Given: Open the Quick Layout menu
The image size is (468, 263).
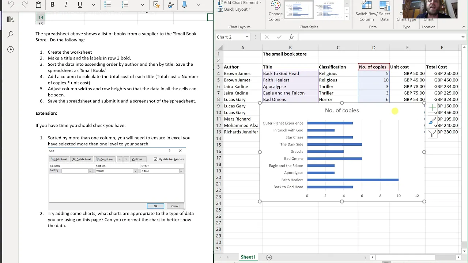Looking at the screenshot, I should (x=234, y=9).
